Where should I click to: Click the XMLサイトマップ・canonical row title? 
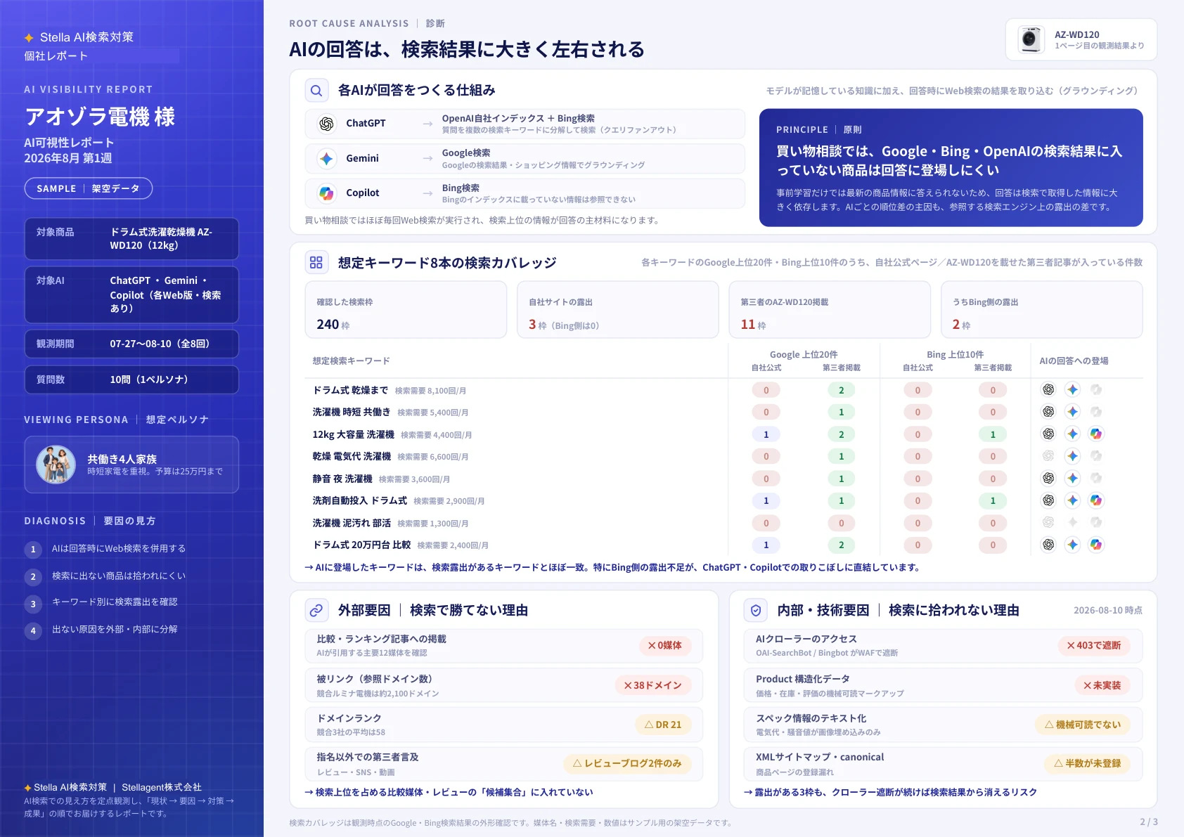coord(820,758)
